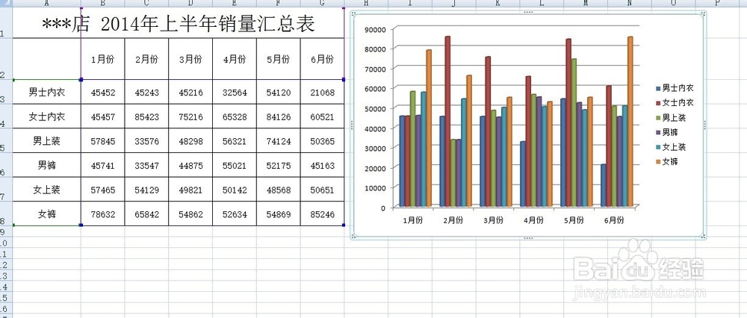Viewport: 747px width, 318px height.
Task: Select the orange 女裤 bar in 6月份
Action: click(630, 122)
